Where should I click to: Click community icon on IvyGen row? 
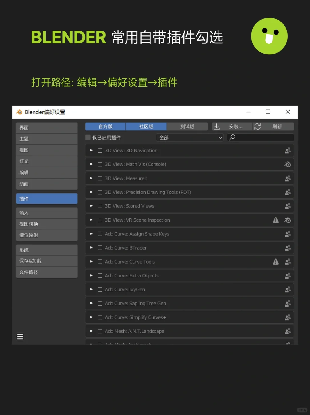[x=288, y=290]
